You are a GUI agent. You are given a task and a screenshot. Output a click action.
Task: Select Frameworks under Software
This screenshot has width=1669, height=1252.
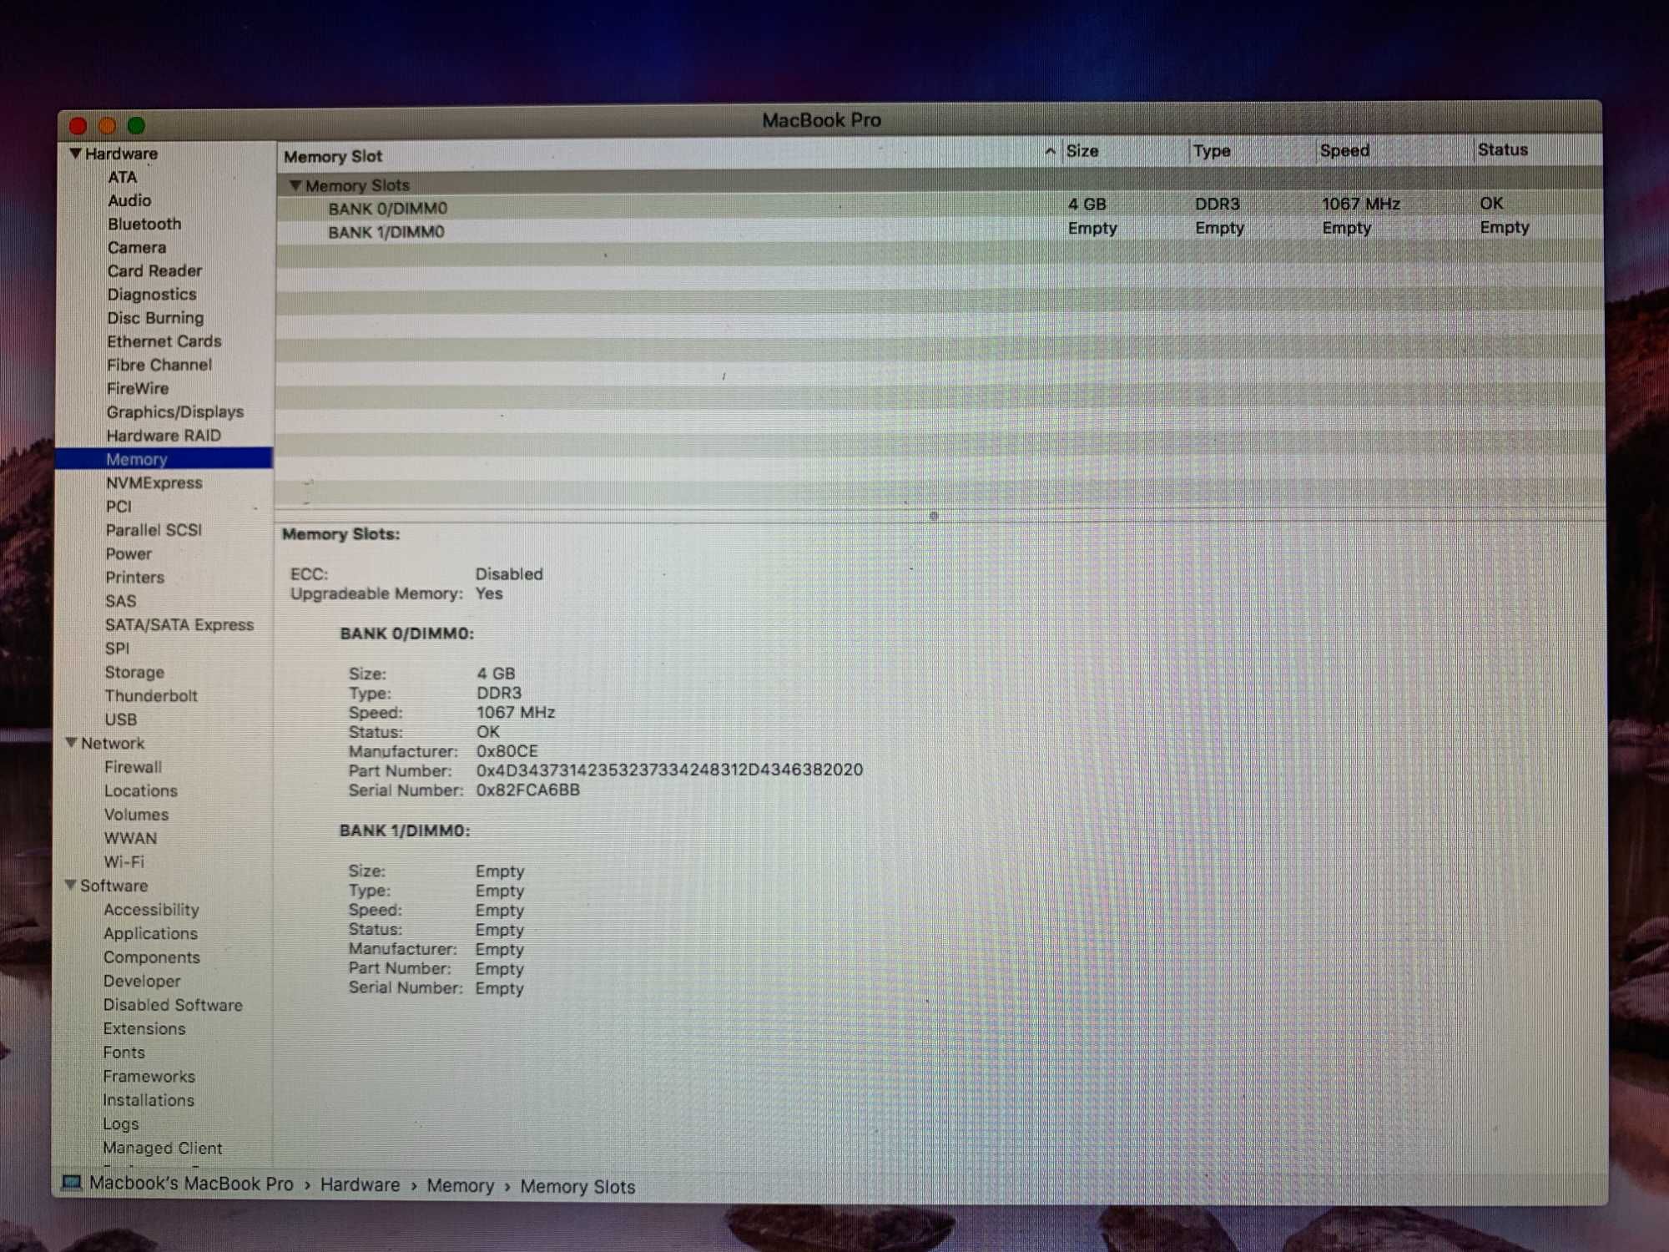point(149,1077)
